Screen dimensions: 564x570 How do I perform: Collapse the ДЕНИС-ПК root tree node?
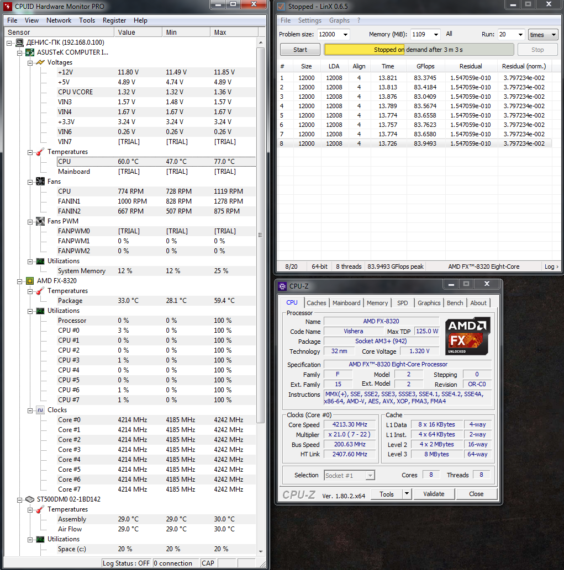(x=9, y=43)
